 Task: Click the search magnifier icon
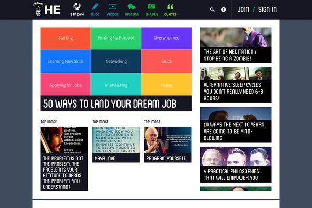(x=212, y=9)
